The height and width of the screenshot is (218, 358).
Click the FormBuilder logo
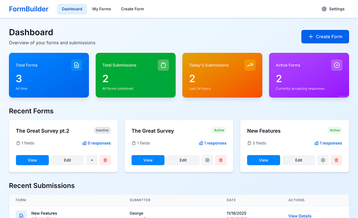[x=29, y=9]
